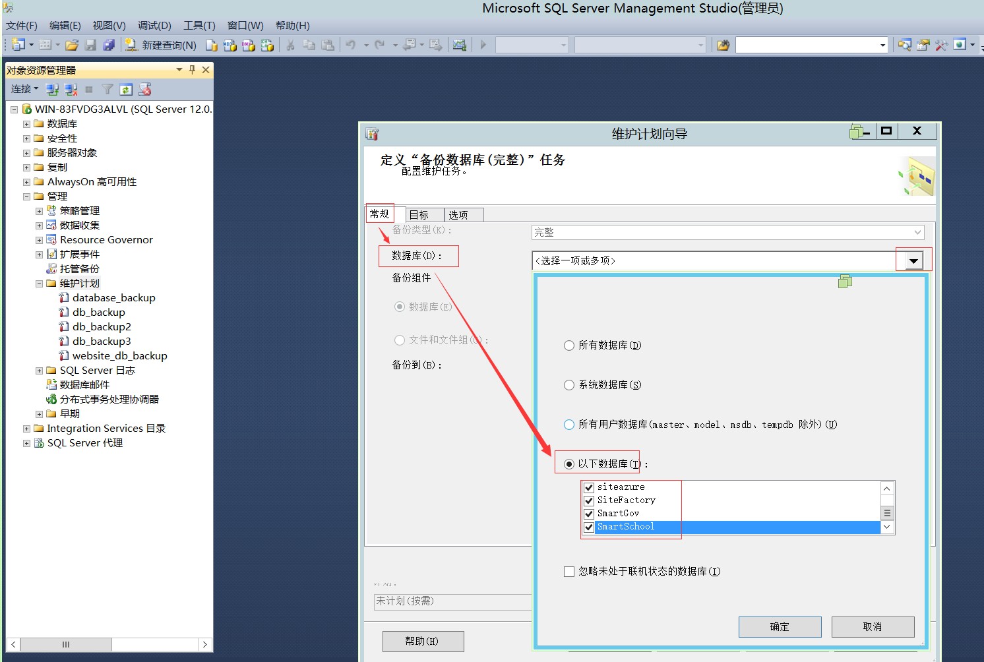The image size is (984, 662).
Task: Select the 以下数据库 radio button
Action: pyautogui.click(x=569, y=464)
